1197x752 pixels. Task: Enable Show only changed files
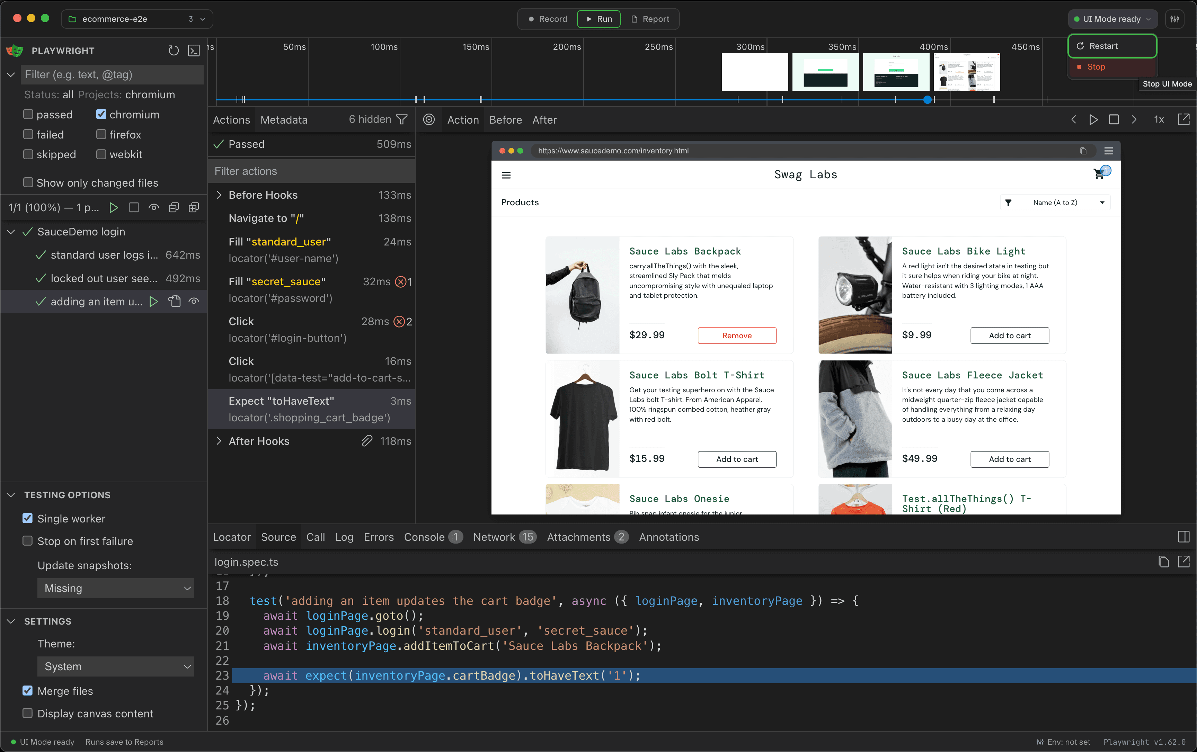pyautogui.click(x=28, y=183)
